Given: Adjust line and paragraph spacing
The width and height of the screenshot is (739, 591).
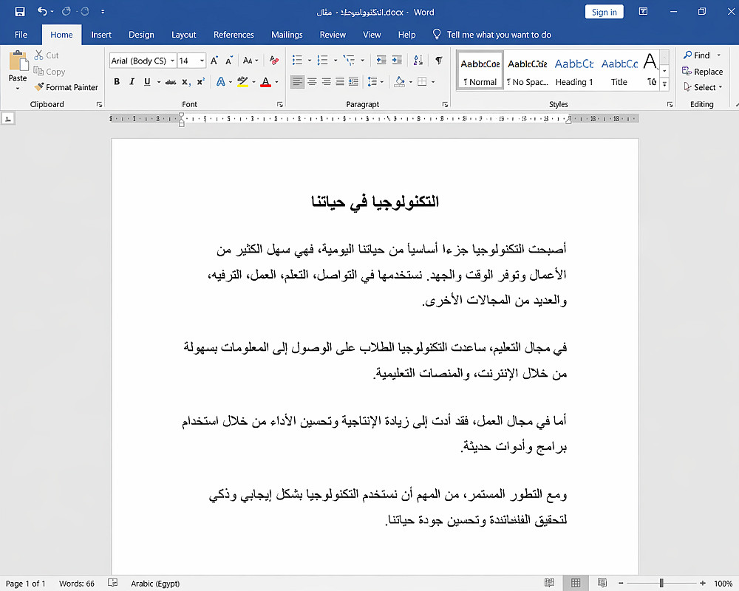Looking at the screenshot, I should click(x=372, y=82).
